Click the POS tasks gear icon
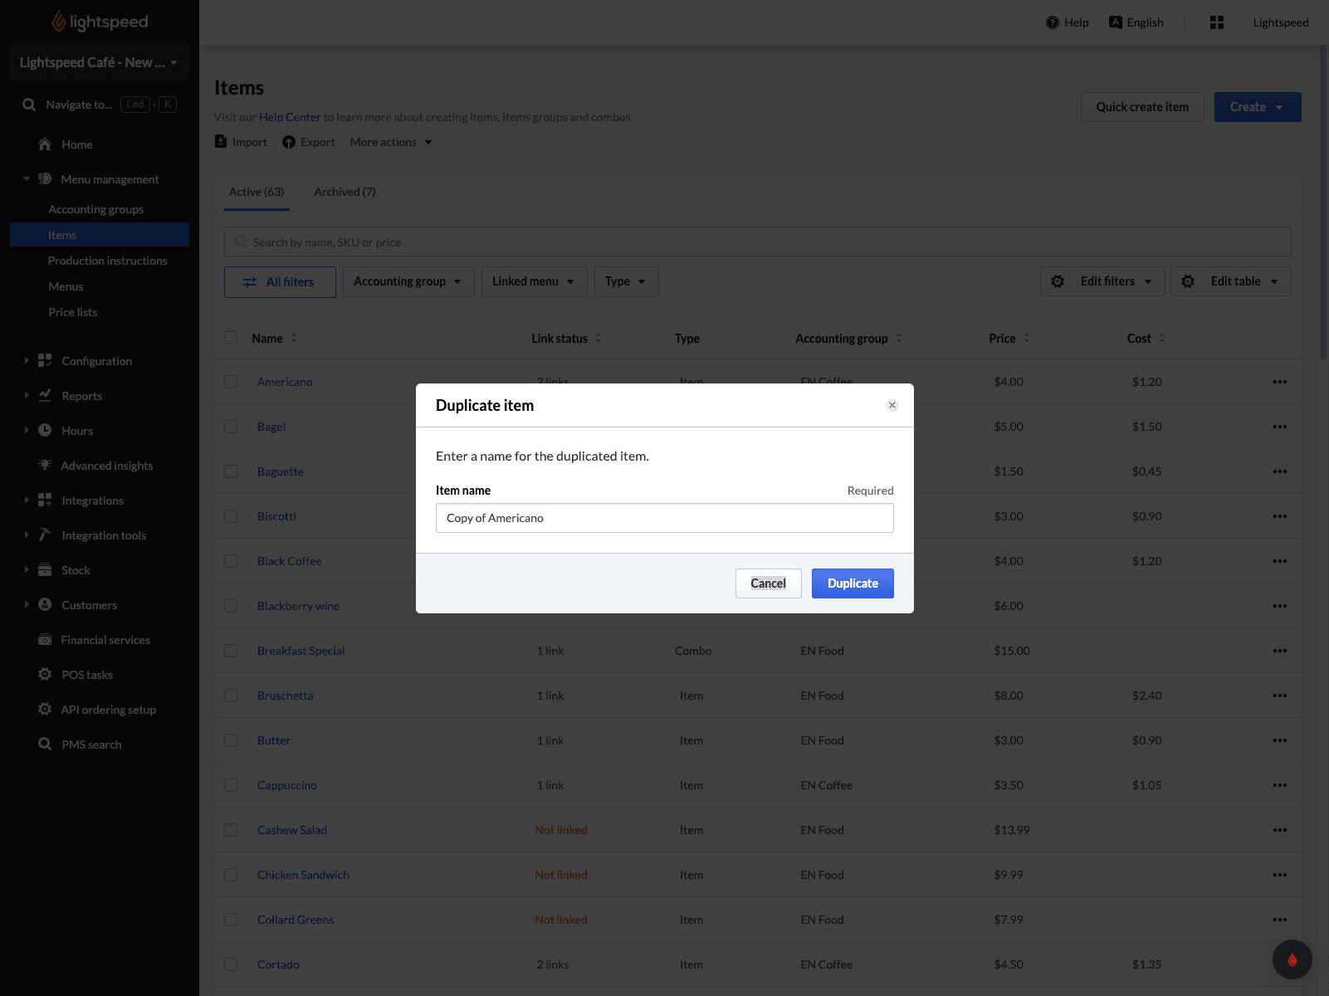 tap(45, 675)
